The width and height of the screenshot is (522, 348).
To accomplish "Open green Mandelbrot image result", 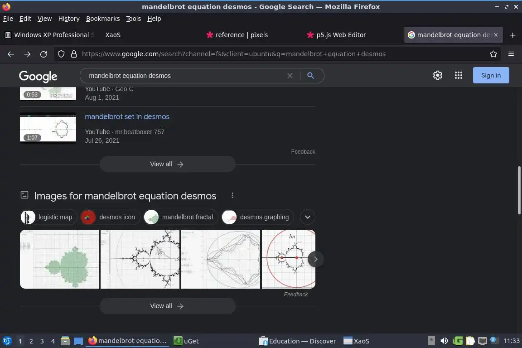I will (x=59, y=259).
